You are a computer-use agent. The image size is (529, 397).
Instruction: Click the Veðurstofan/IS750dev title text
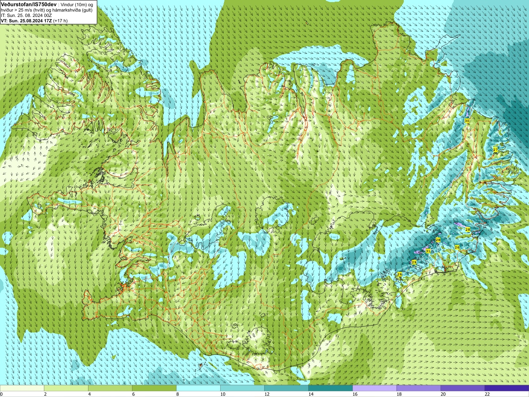click(29, 4)
